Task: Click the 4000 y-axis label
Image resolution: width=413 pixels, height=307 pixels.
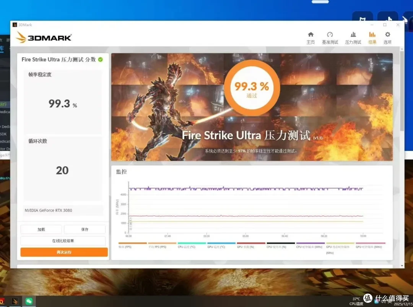Action: click(123, 195)
